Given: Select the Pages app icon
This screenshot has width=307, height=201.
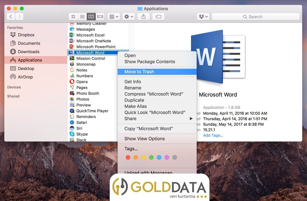Looking at the screenshot, I should (72, 88).
